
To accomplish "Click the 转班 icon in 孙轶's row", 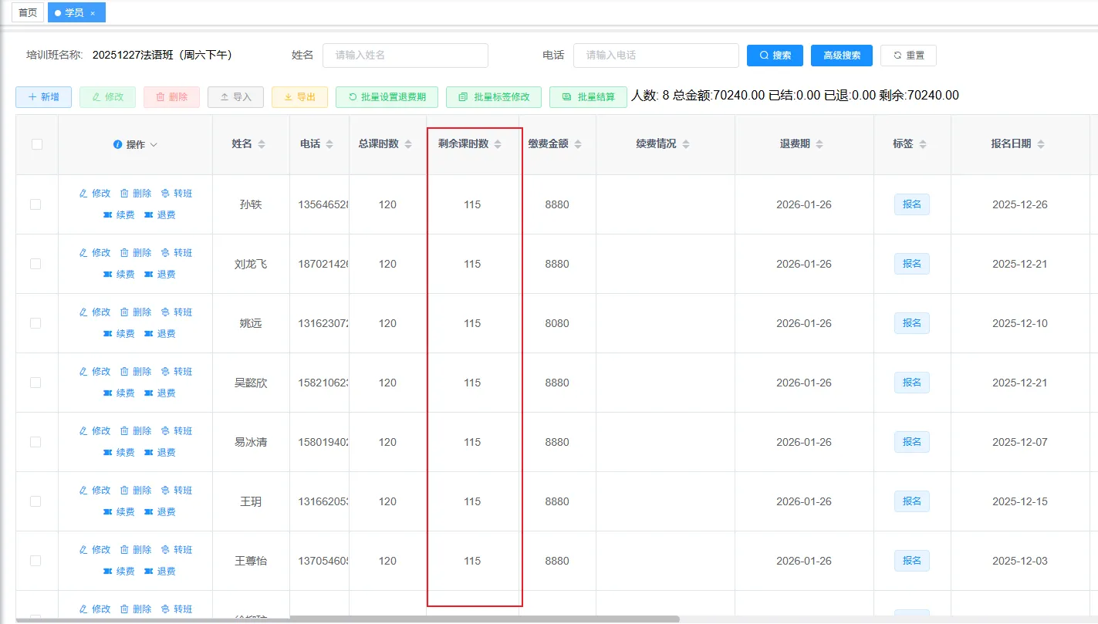I will click(x=165, y=194).
